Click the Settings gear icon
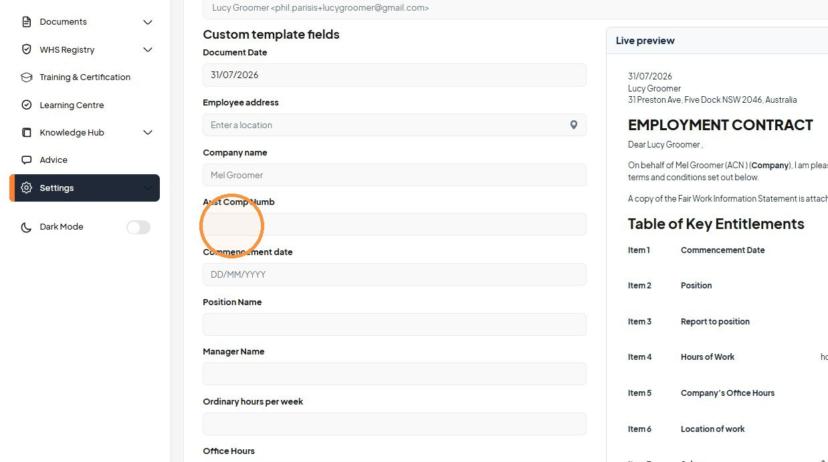828x462 pixels. pos(27,188)
